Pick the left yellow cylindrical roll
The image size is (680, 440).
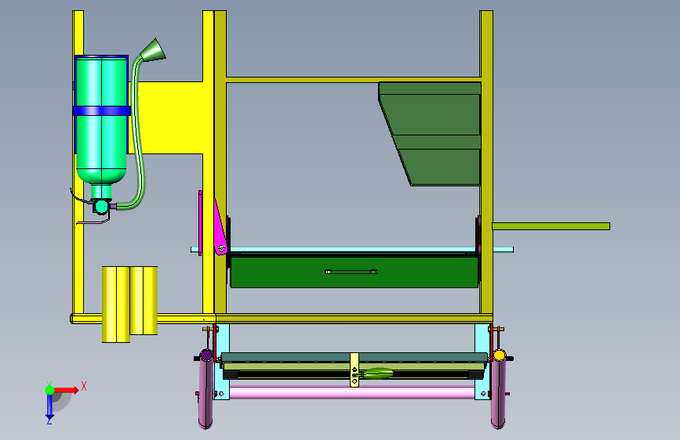coord(116,305)
